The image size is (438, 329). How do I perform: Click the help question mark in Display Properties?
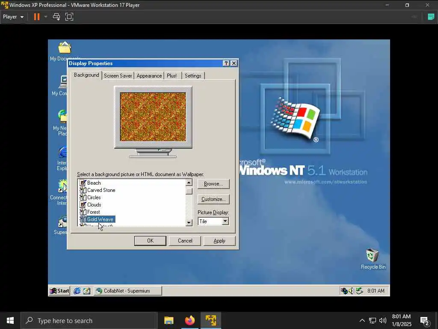pos(226,63)
